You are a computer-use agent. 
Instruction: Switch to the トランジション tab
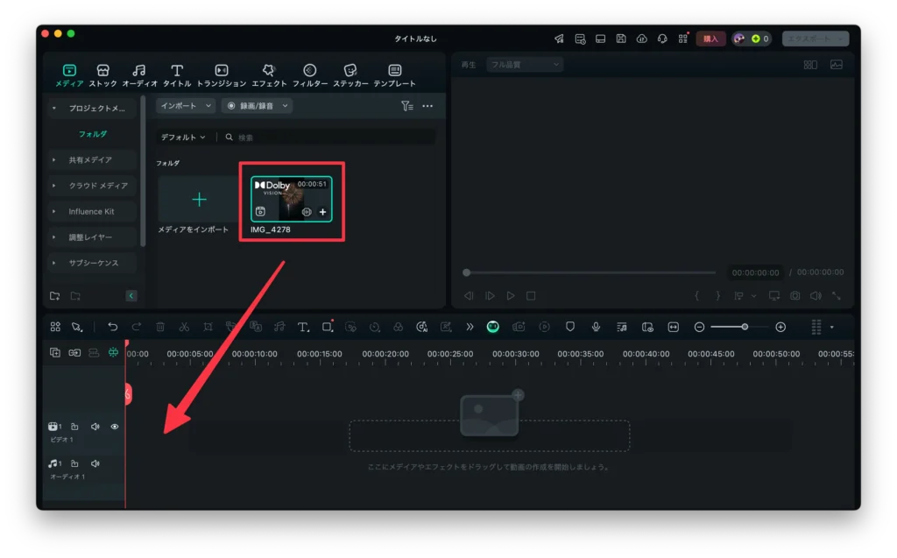222,75
